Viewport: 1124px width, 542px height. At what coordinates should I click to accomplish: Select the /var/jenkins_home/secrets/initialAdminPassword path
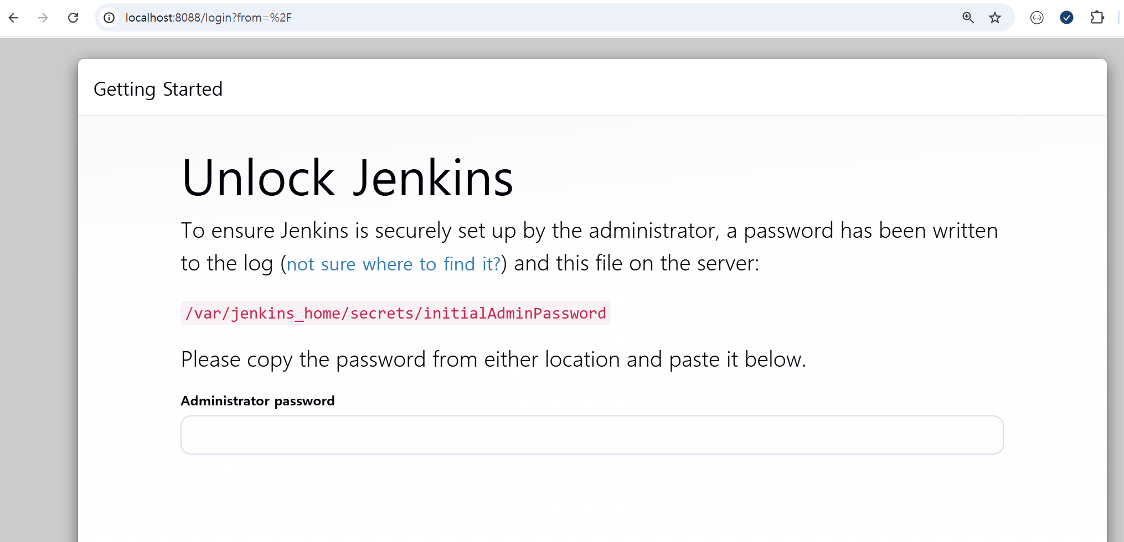click(x=395, y=313)
